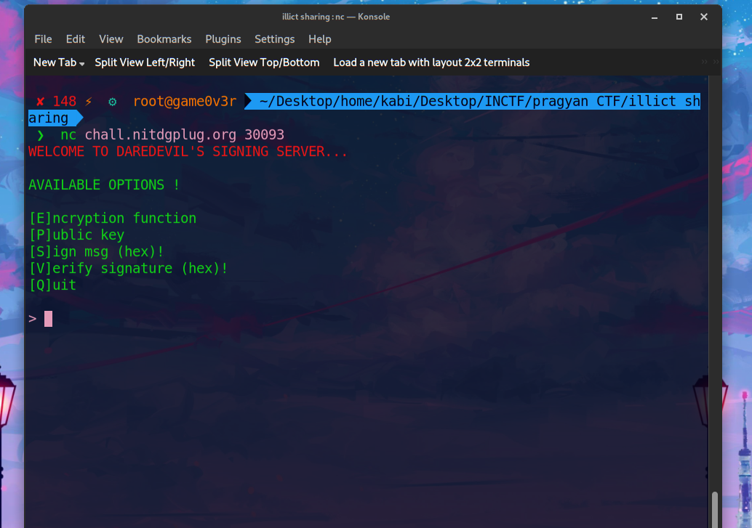
Task: Open the Plugins menu
Action: (223, 39)
